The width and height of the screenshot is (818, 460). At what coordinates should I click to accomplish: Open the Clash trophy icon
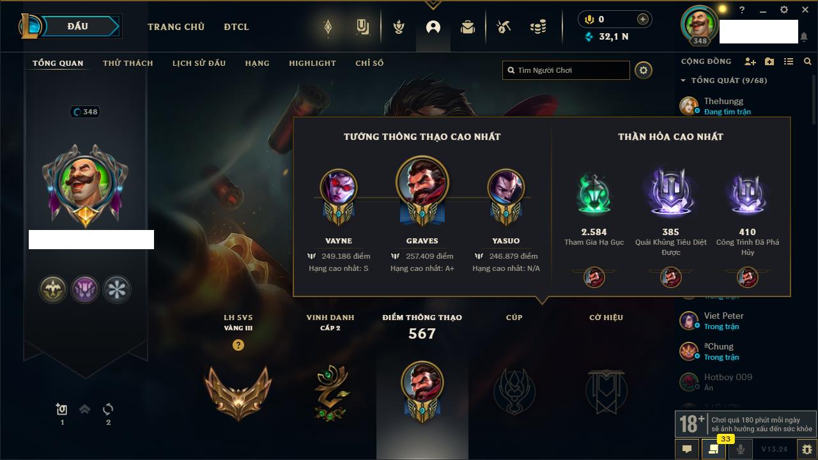pyautogui.click(x=399, y=27)
